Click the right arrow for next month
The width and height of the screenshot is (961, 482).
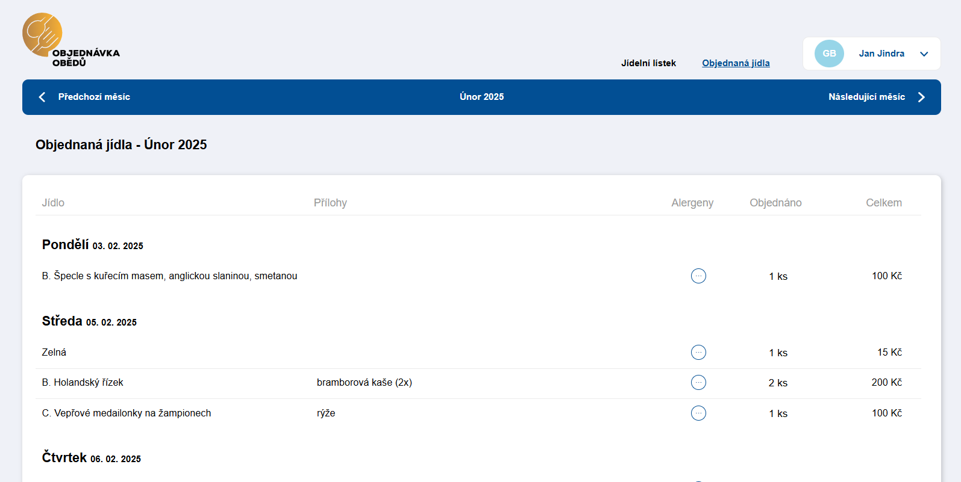921,97
